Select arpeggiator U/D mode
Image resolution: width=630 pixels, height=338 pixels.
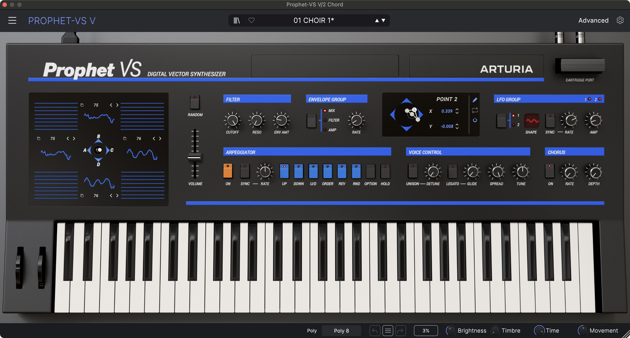[x=313, y=171]
